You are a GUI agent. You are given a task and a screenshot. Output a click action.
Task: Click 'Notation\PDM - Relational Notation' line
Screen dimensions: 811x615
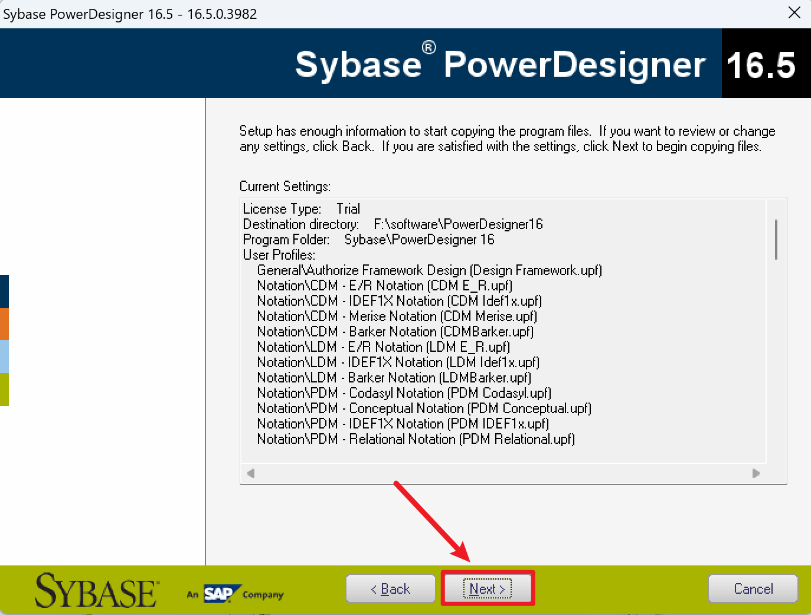pyautogui.click(x=416, y=439)
